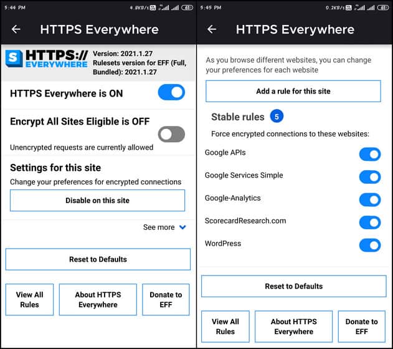Viewport: 393px width, 349px height.
Task: Click the HTTPS Everywhere logo
Action: coord(46,59)
